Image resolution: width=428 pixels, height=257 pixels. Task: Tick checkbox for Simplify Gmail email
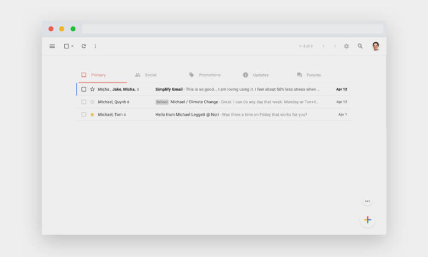[84, 89]
